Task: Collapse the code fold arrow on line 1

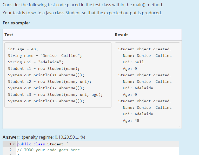Action: (x=14, y=144)
